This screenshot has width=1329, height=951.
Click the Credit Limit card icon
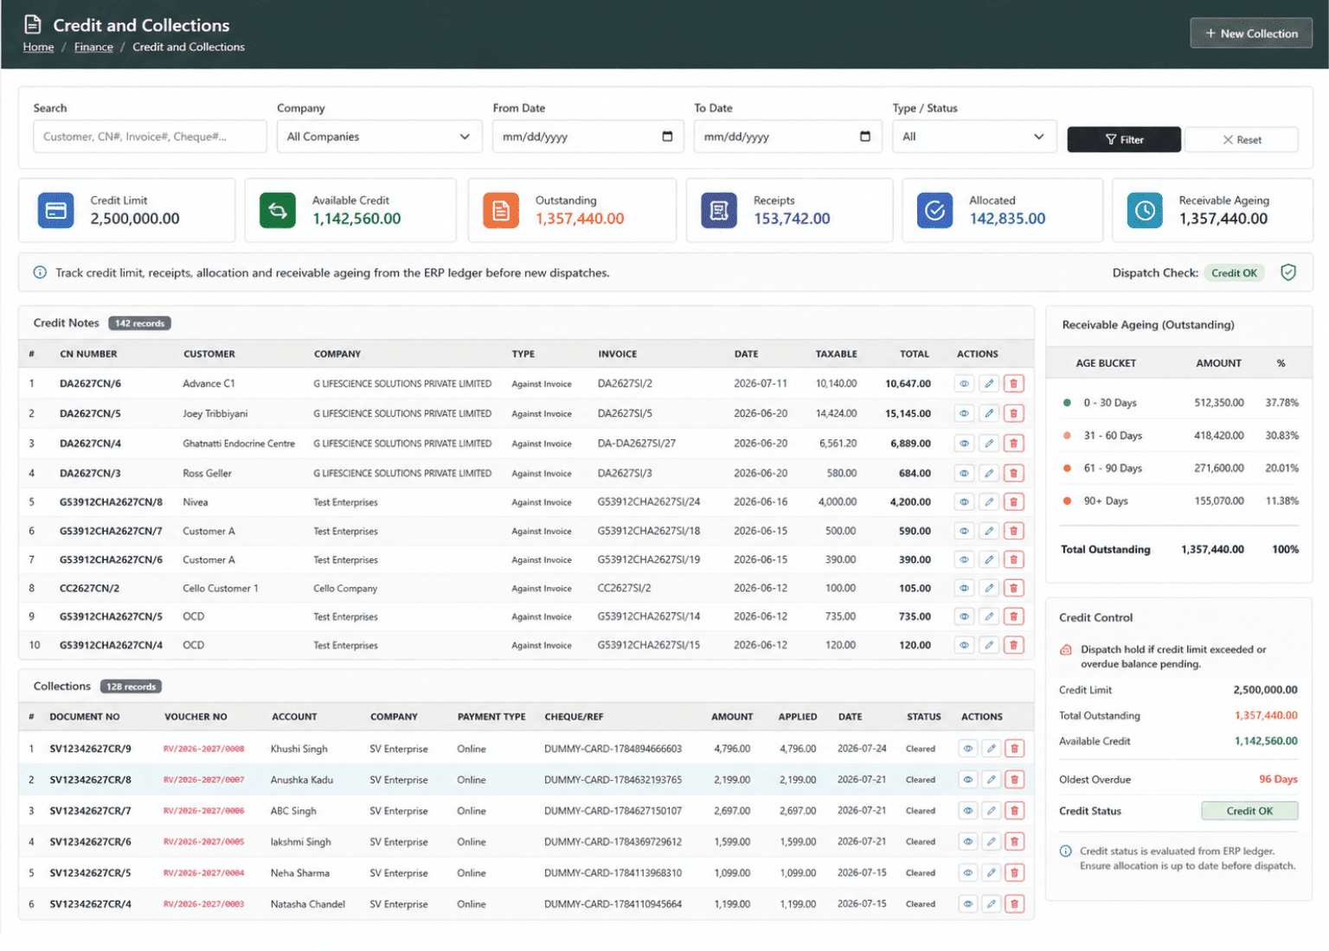point(55,210)
